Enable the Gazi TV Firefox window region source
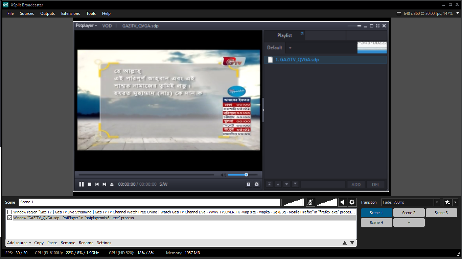 (x=10, y=212)
